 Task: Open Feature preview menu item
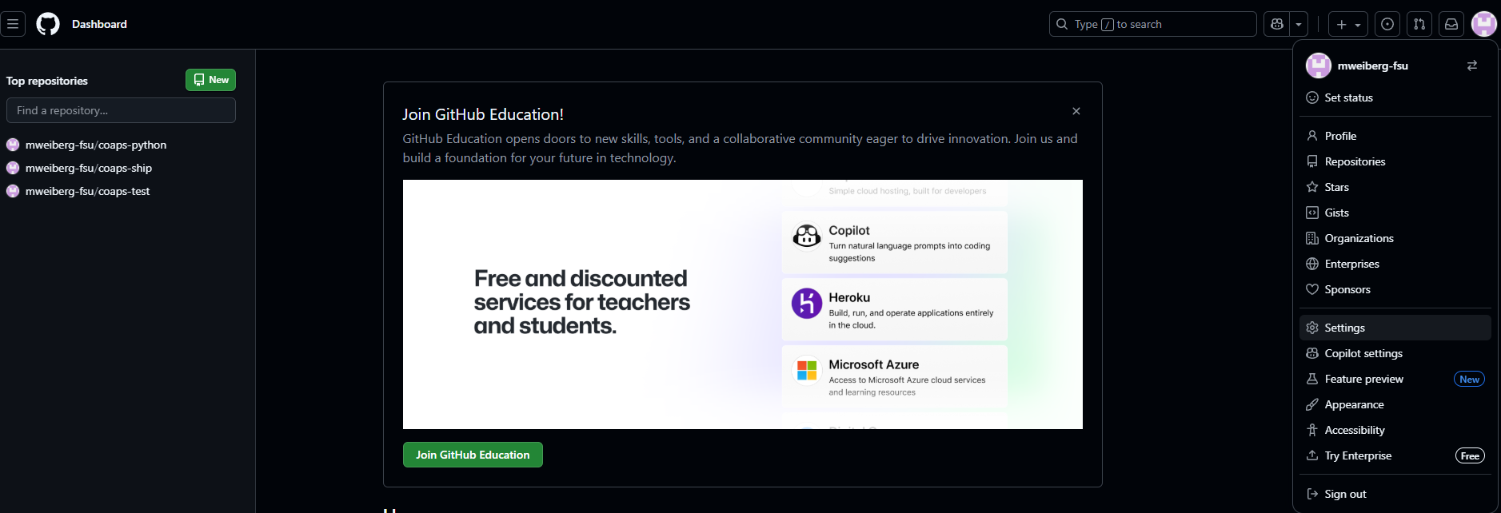1395,379
